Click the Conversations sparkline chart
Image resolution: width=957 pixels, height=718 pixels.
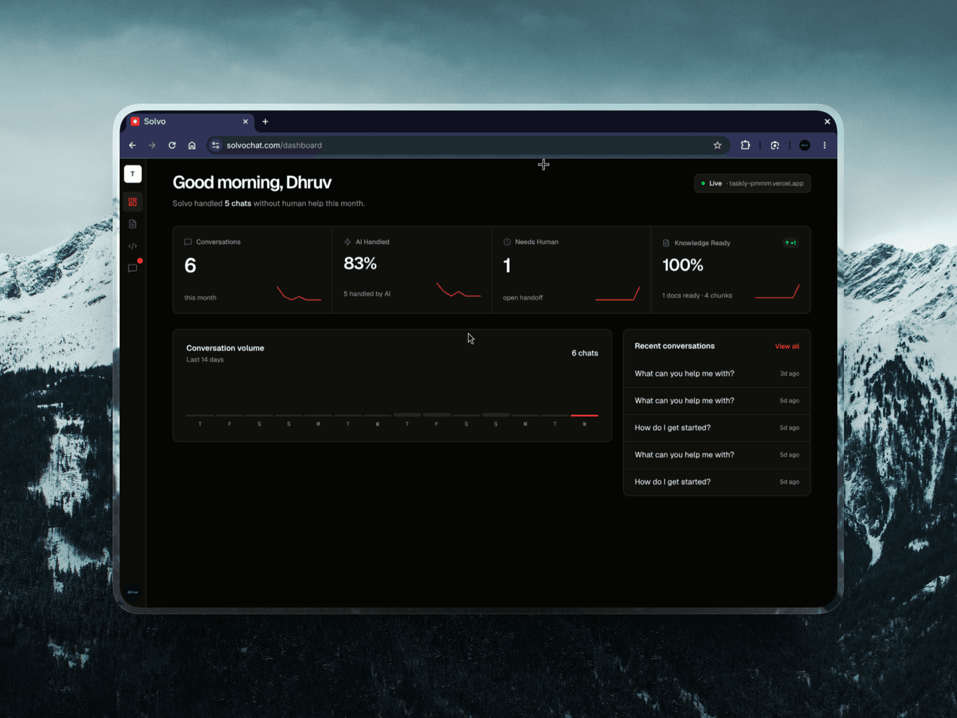299,294
